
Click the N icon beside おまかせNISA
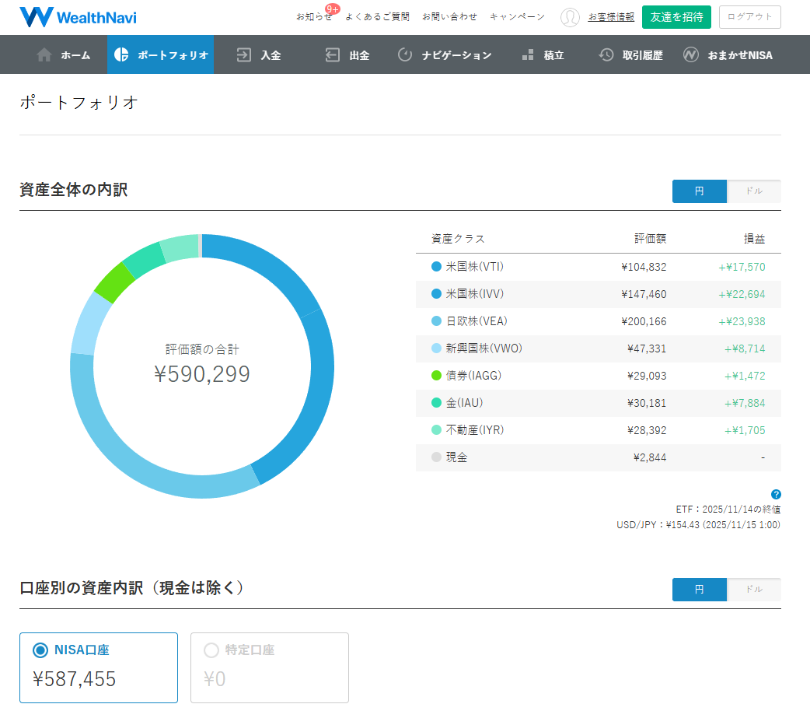(691, 55)
